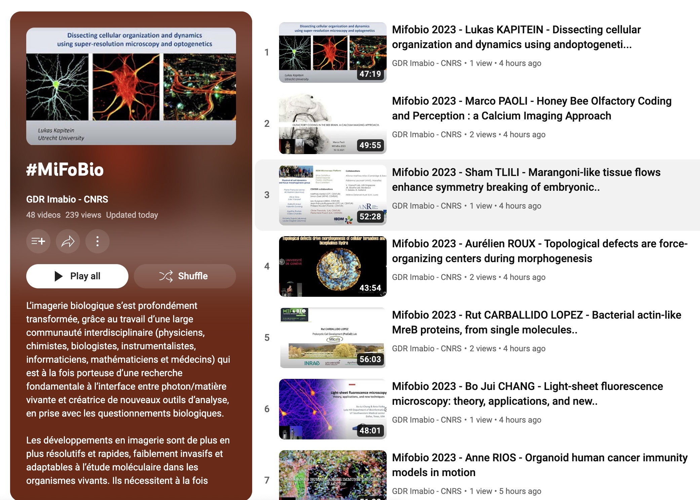Screen dimensions: 700x500
Task: Open playlist more options menu
Action: tap(98, 241)
